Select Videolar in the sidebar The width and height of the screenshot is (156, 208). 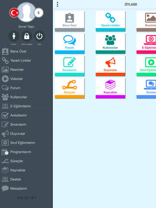tap(26, 79)
